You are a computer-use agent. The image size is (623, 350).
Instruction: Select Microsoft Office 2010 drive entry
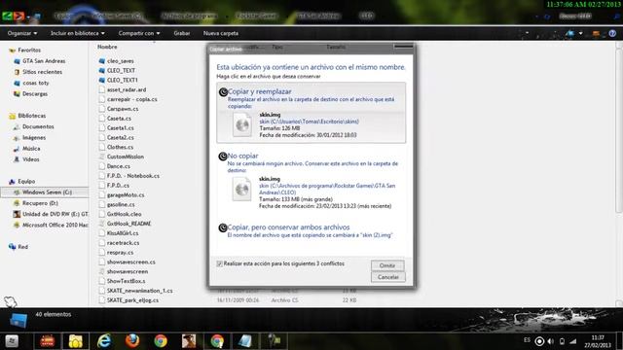51,225
